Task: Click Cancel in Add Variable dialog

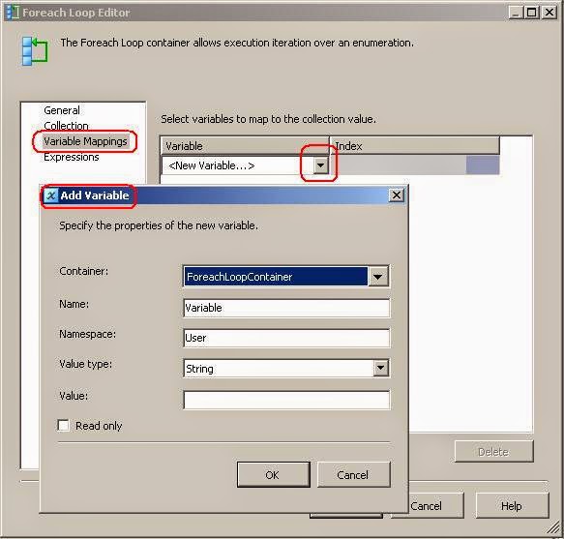Action: pyautogui.click(x=353, y=475)
